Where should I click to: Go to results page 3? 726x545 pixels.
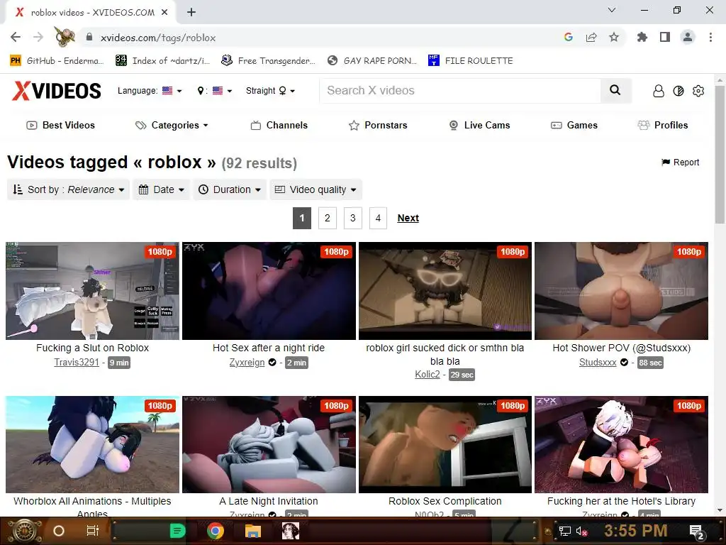click(x=353, y=218)
